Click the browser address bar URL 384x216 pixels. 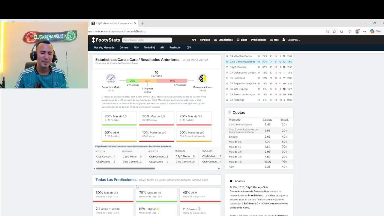tap(117, 31)
